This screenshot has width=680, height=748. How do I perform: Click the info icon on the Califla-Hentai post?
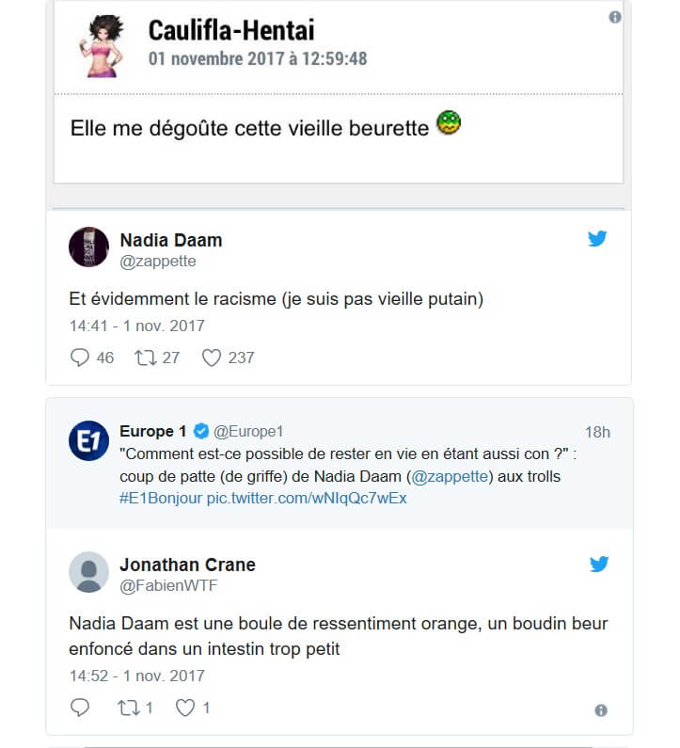point(615,17)
